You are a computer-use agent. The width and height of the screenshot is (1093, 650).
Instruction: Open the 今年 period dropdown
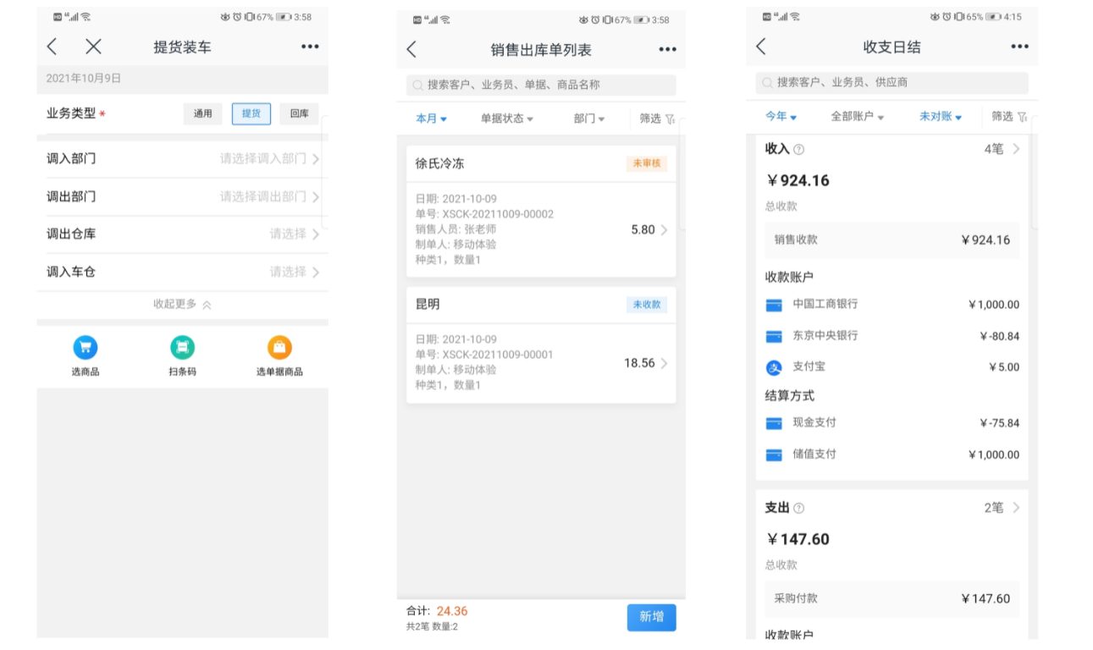[x=781, y=117]
